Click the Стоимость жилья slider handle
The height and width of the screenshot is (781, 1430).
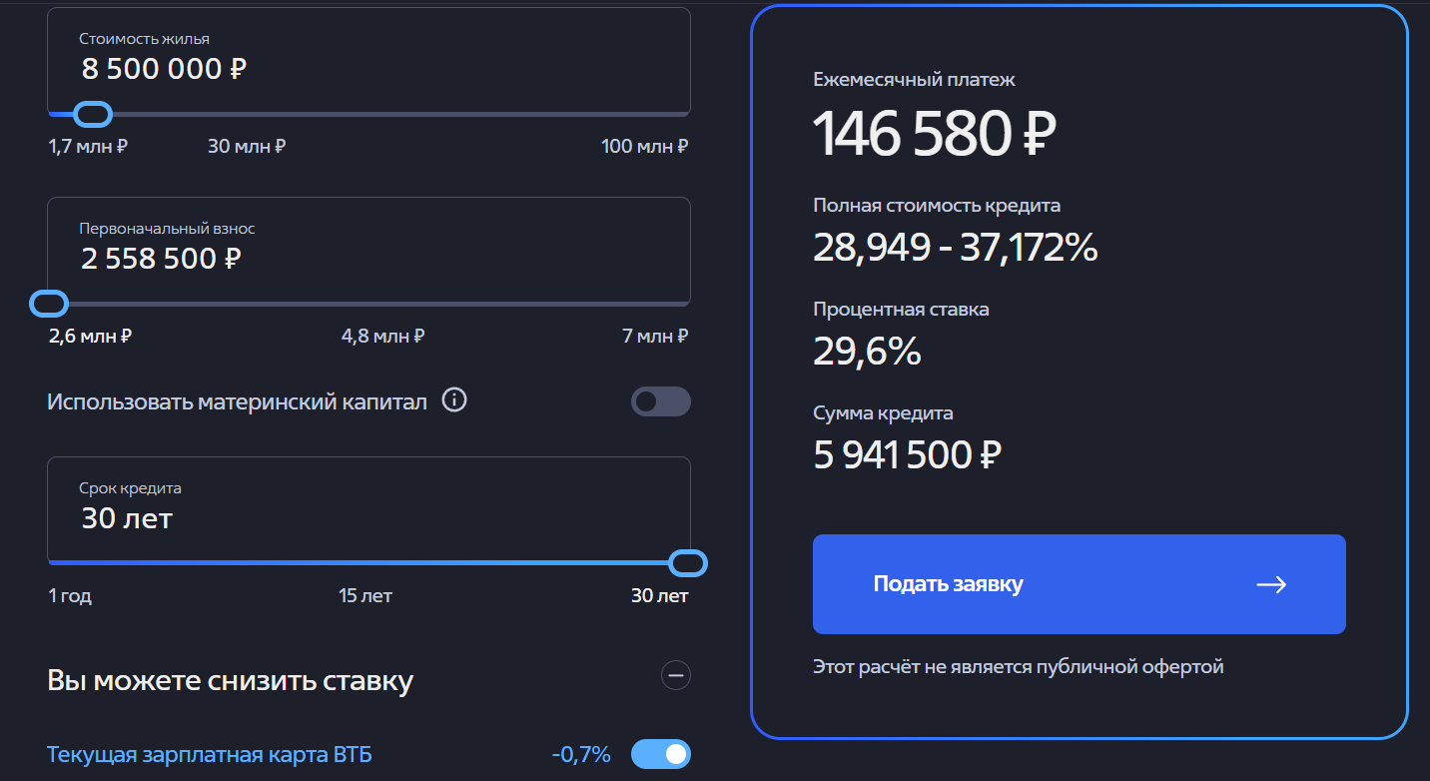tap(93, 114)
